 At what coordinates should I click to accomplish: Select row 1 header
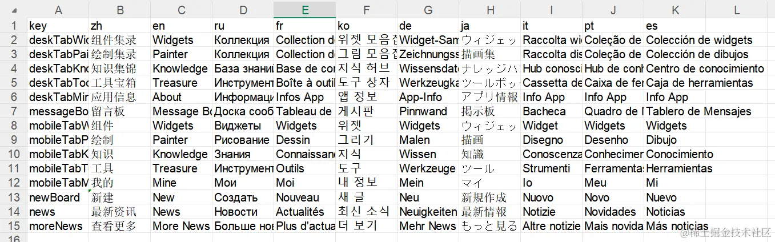[14, 26]
